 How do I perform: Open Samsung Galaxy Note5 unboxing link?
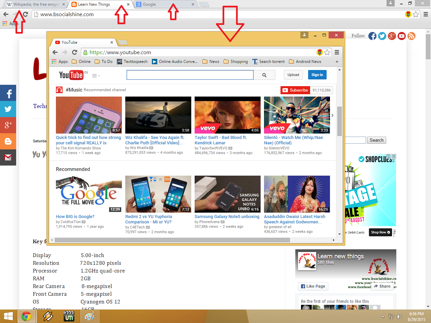[x=227, y=217]
